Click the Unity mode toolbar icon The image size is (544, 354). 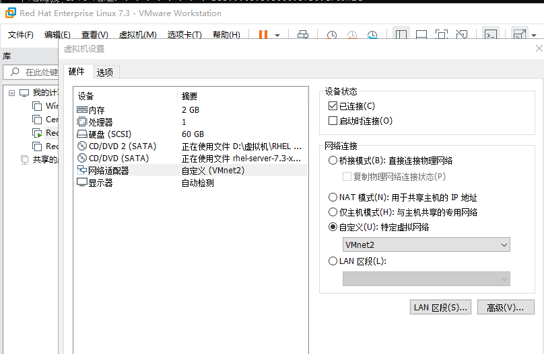click(x=461, y=35)
